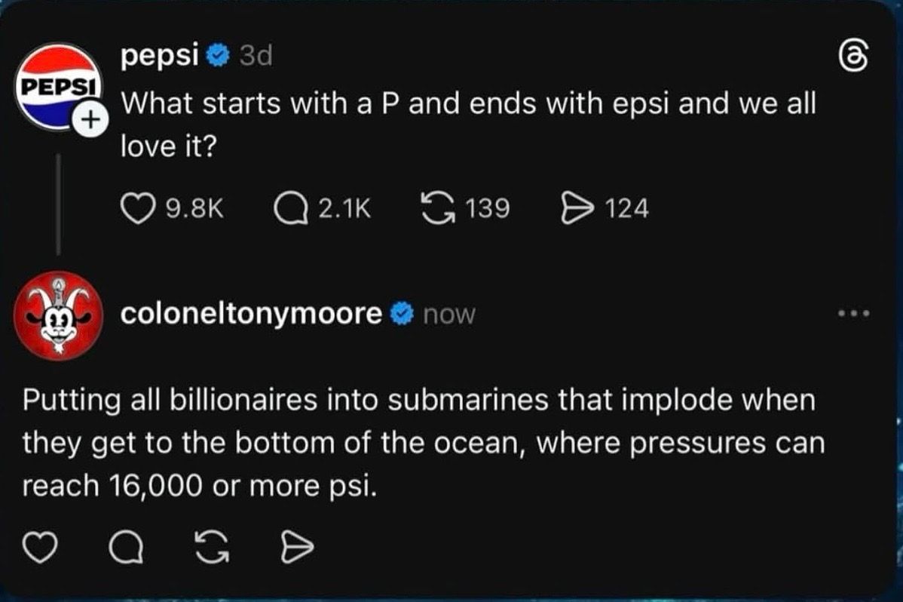Open the pepsi username profile link

(x=159, y=55)
